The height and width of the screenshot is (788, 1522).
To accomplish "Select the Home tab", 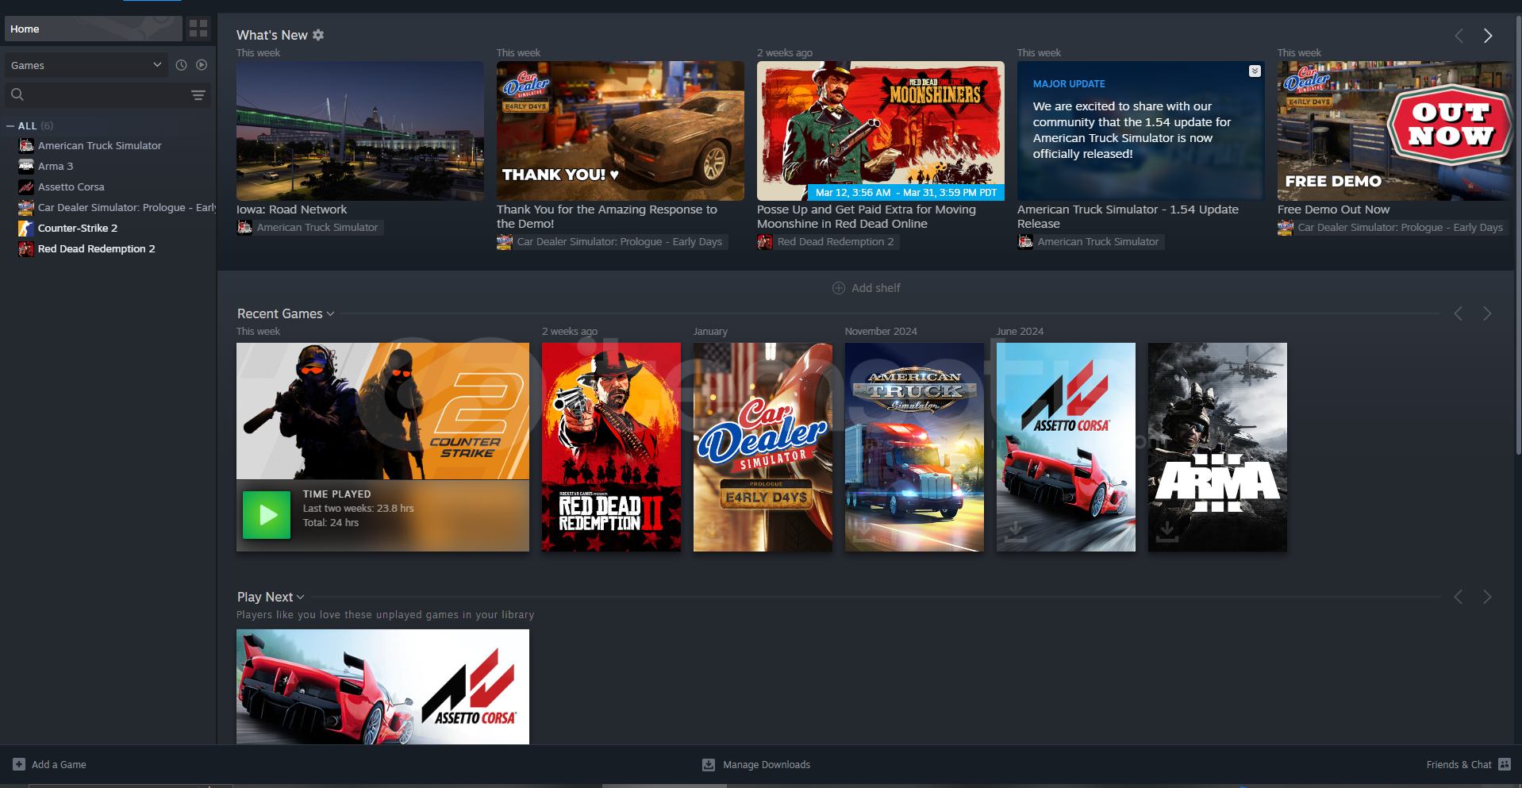I will [x=94, y=29].
